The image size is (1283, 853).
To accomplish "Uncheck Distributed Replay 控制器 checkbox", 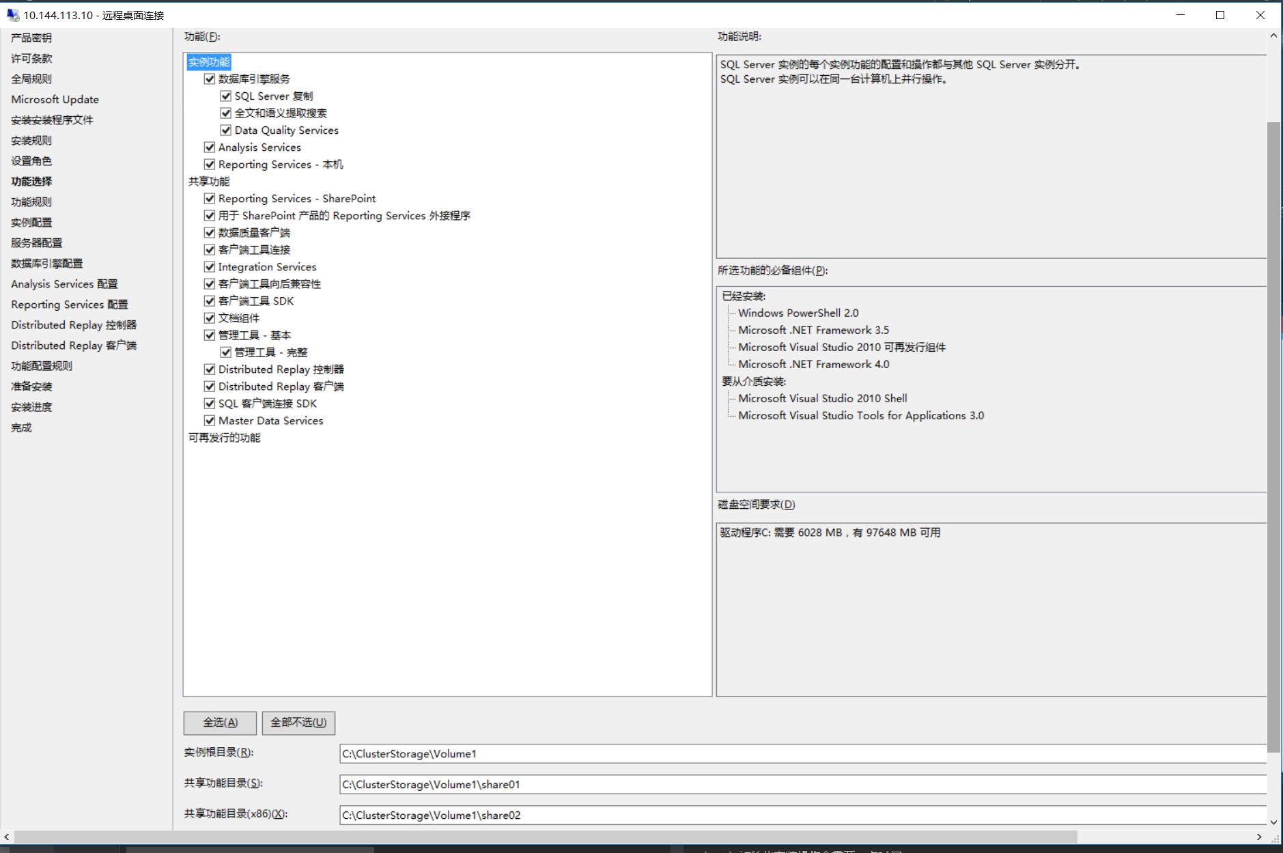I will [210, 369].
